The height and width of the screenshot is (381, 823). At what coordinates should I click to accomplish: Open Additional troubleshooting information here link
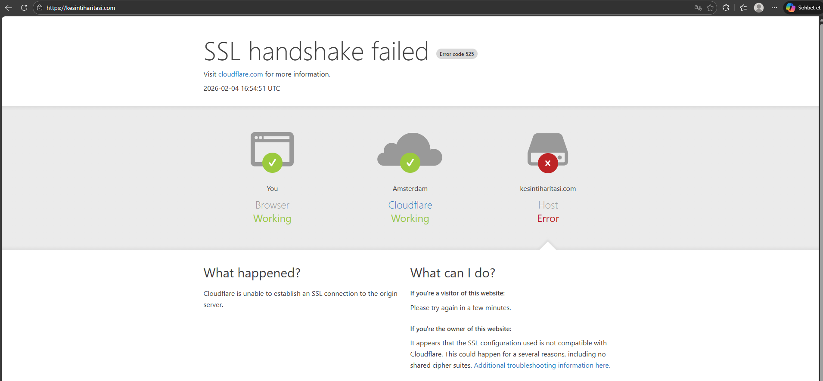tap(542, 365)
